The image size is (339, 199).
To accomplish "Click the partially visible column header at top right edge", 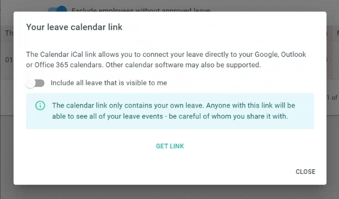I will [x=338, y=33].
